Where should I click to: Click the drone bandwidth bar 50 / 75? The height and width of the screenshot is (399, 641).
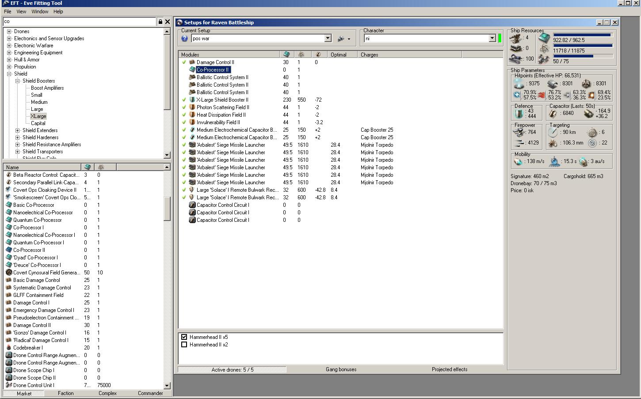(583, 56)
